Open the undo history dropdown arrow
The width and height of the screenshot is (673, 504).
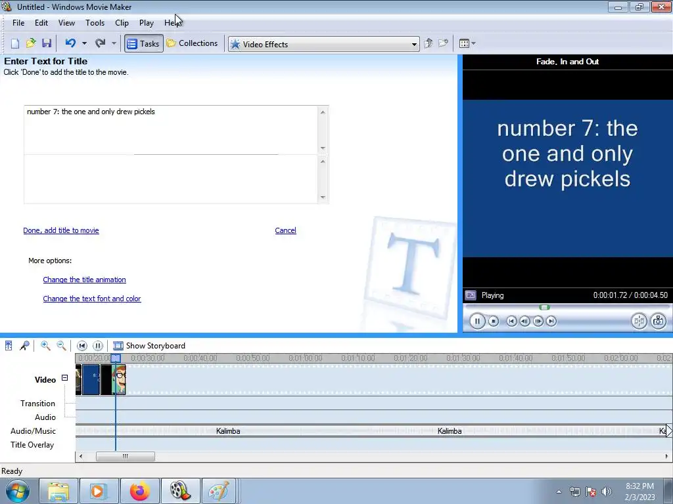pos(84,43)
